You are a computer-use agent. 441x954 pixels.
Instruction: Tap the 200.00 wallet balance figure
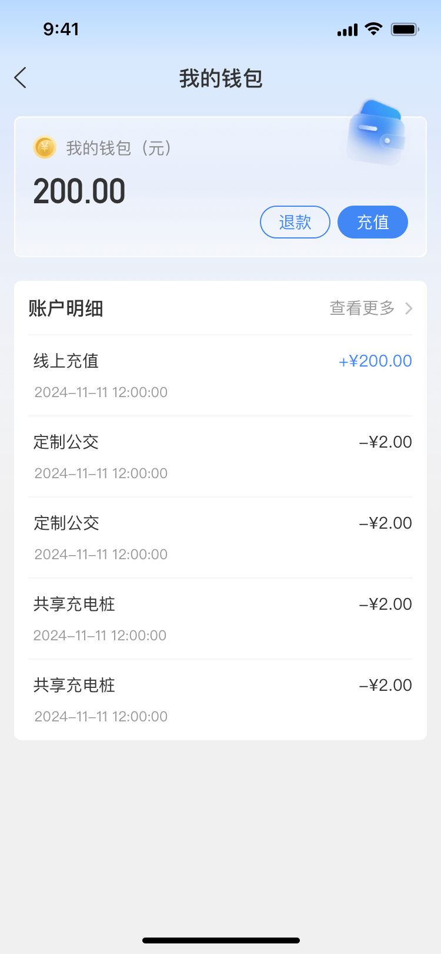pyautogui.click(x=79, y=192)
